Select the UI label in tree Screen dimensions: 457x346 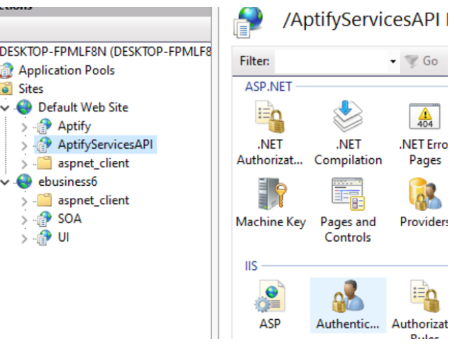pyautogui.click(x=64, y=238)
